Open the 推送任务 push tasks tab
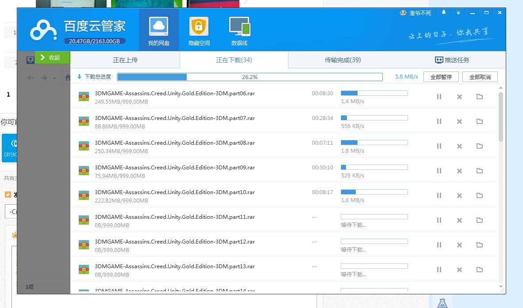This screenshot has height=308, width=523. click(452, 60)
